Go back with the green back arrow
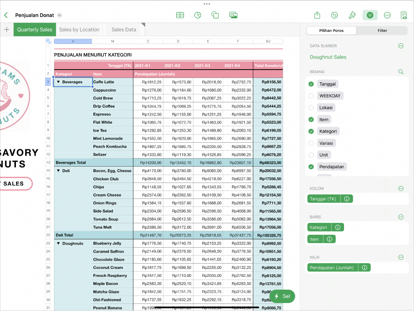 click(6, 16)
